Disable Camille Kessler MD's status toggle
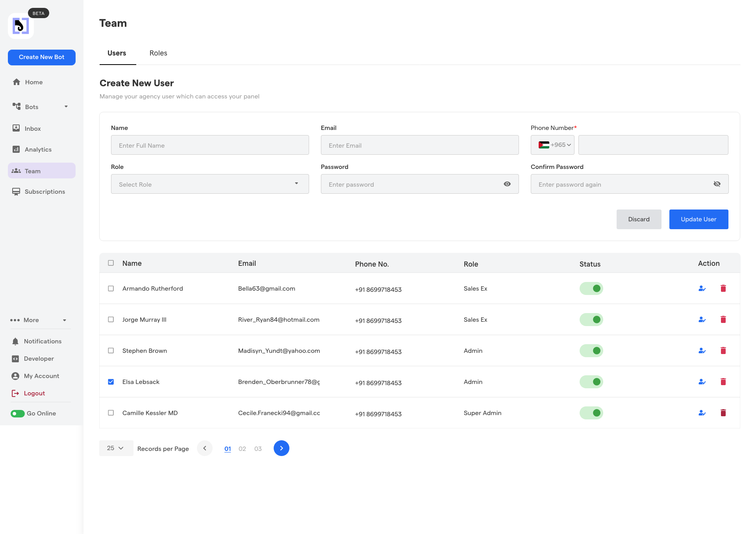The image size is (756, 534). point(591,413)
